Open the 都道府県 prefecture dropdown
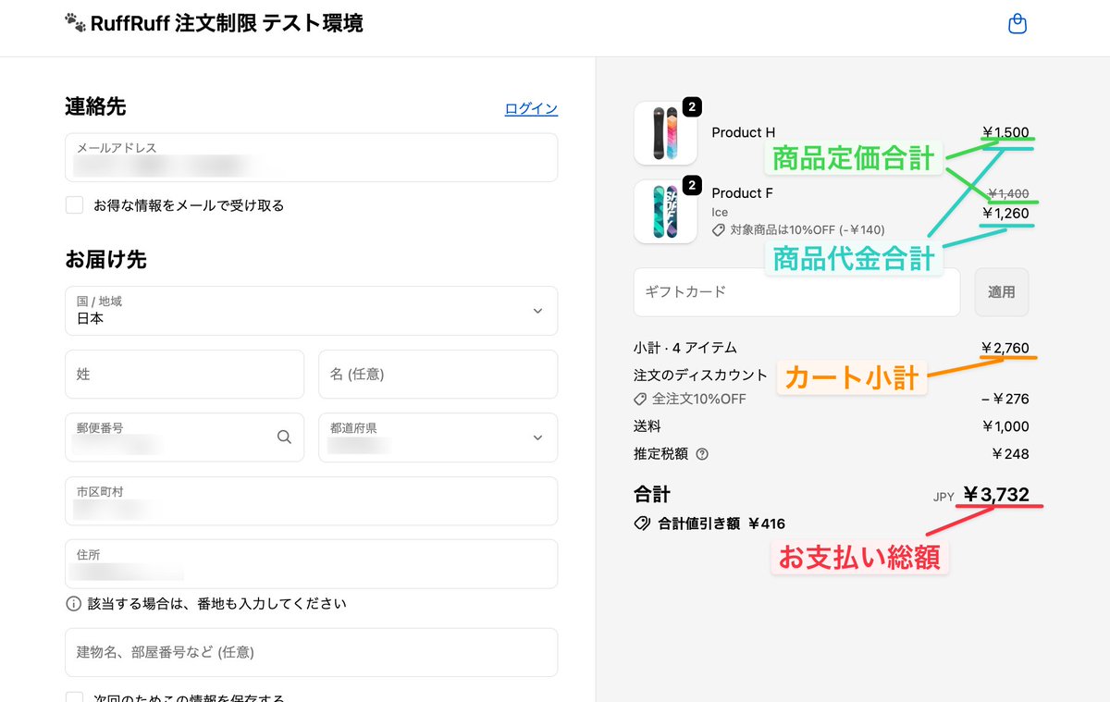 (x=438, y=437)
